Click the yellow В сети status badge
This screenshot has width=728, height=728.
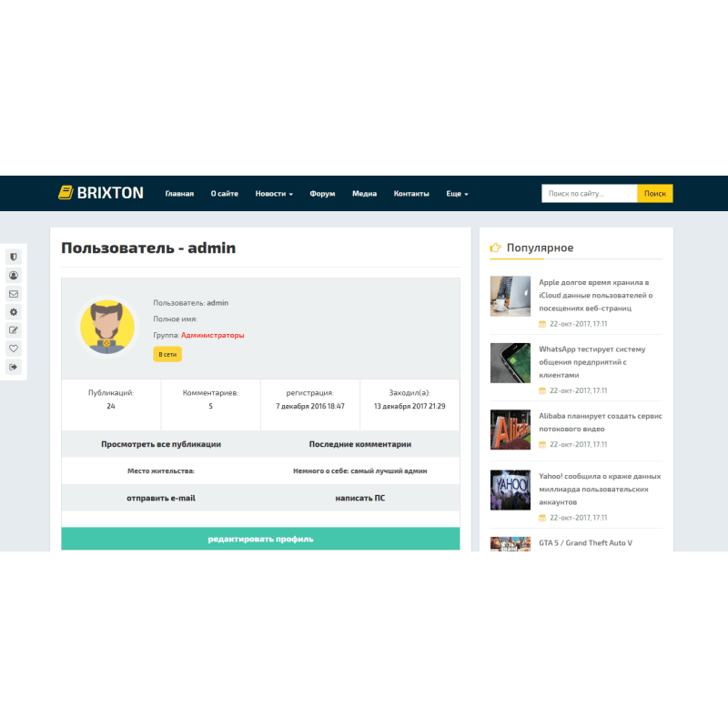[x=167, y=353]
